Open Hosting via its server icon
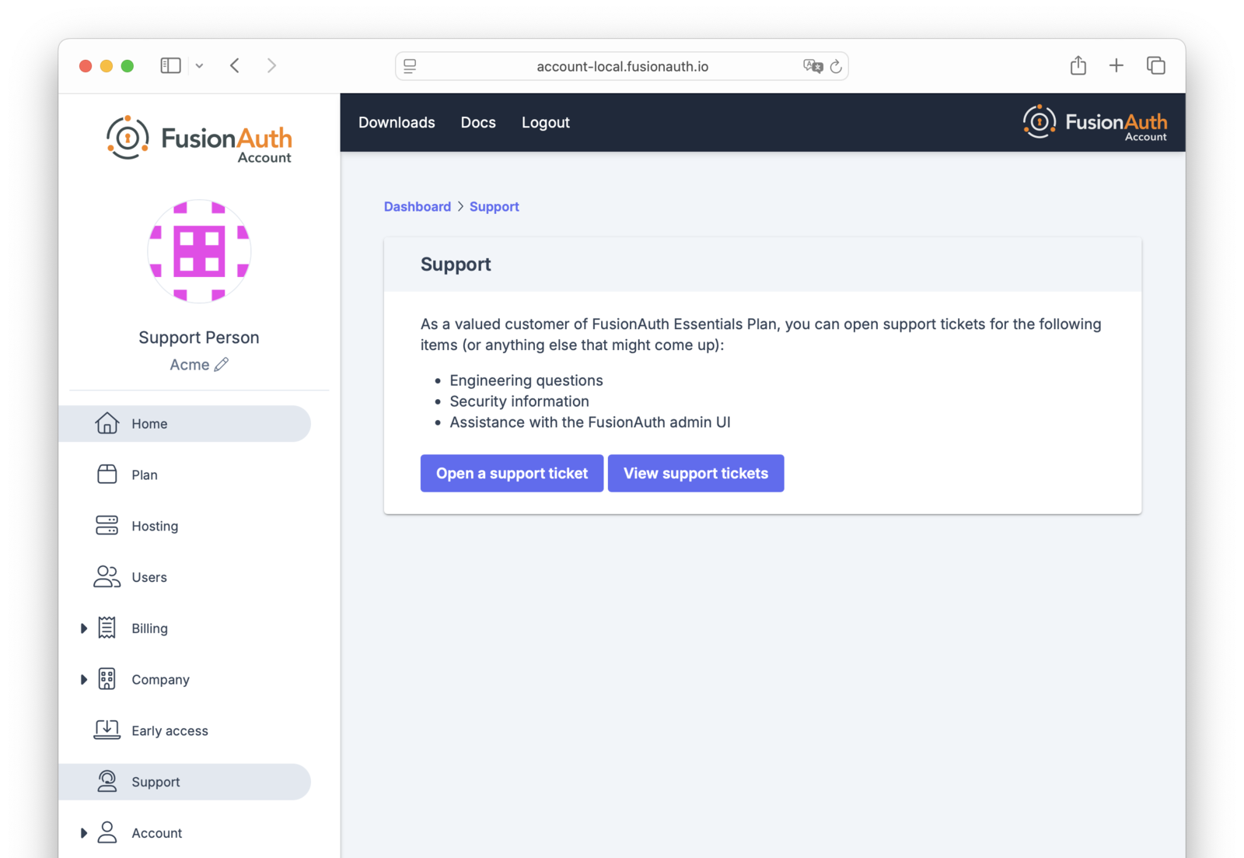 (x=107, y=526)
